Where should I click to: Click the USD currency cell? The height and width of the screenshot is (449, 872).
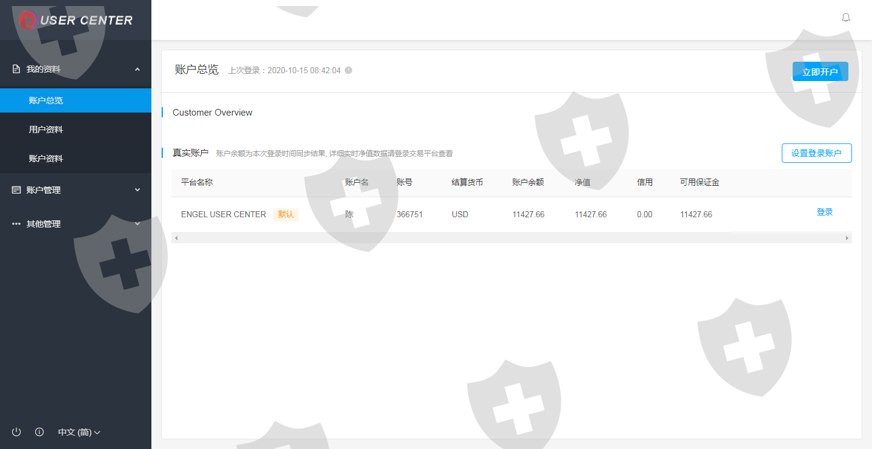[x=460, y=214]
